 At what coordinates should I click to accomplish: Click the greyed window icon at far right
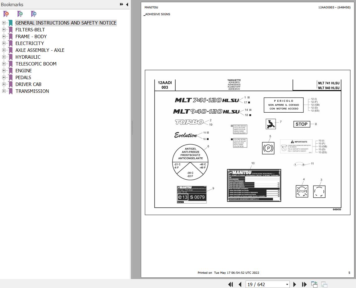[324, 284]
